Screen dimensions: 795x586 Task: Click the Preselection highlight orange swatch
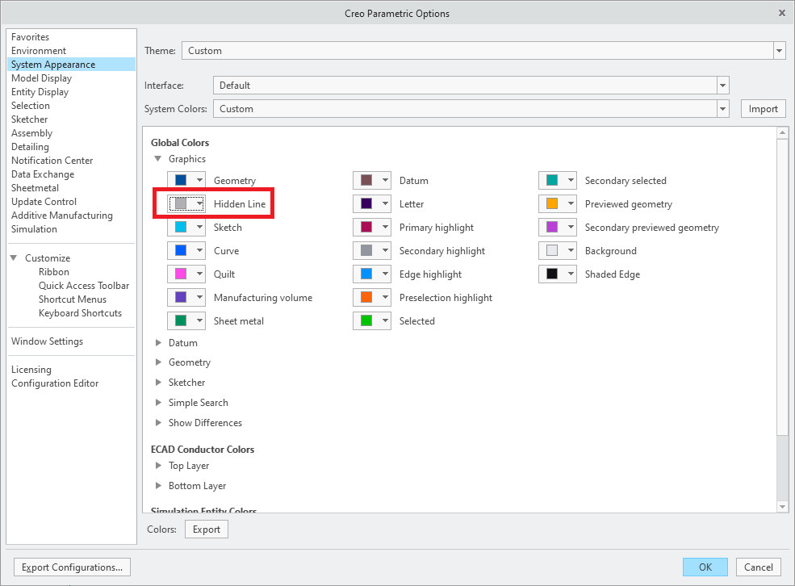pyautogui.click(x=366, y=298)
